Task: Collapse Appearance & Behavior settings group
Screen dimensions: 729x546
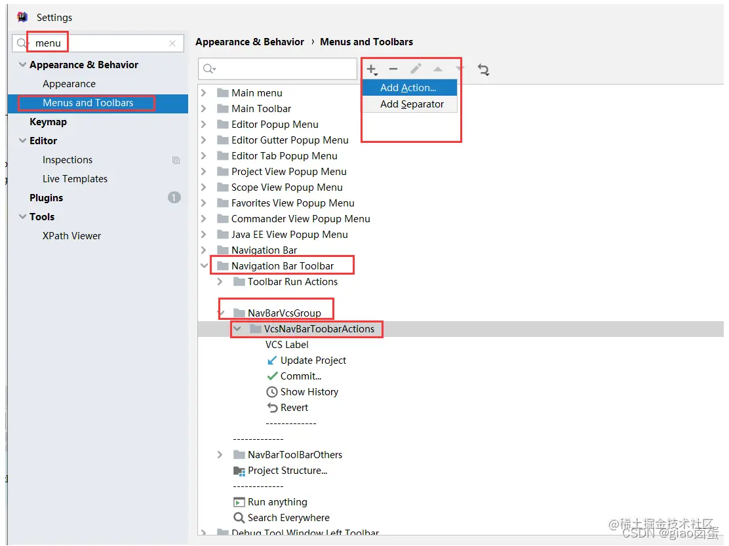Action: pyautogui.click(x=22, y=65)
